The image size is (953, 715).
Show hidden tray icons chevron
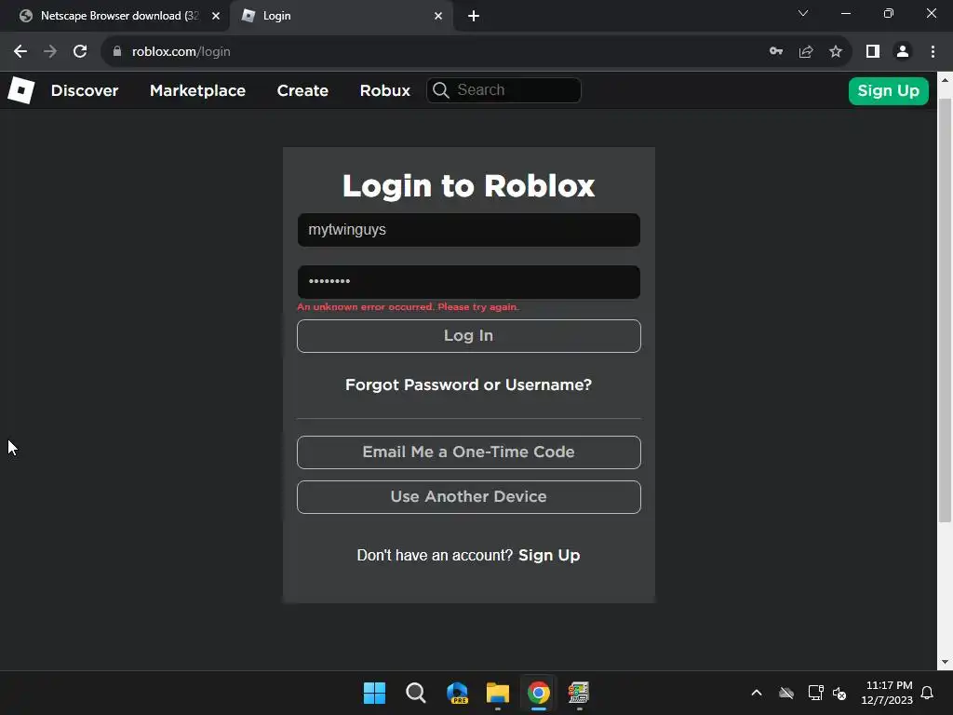[x=757, y=693]
